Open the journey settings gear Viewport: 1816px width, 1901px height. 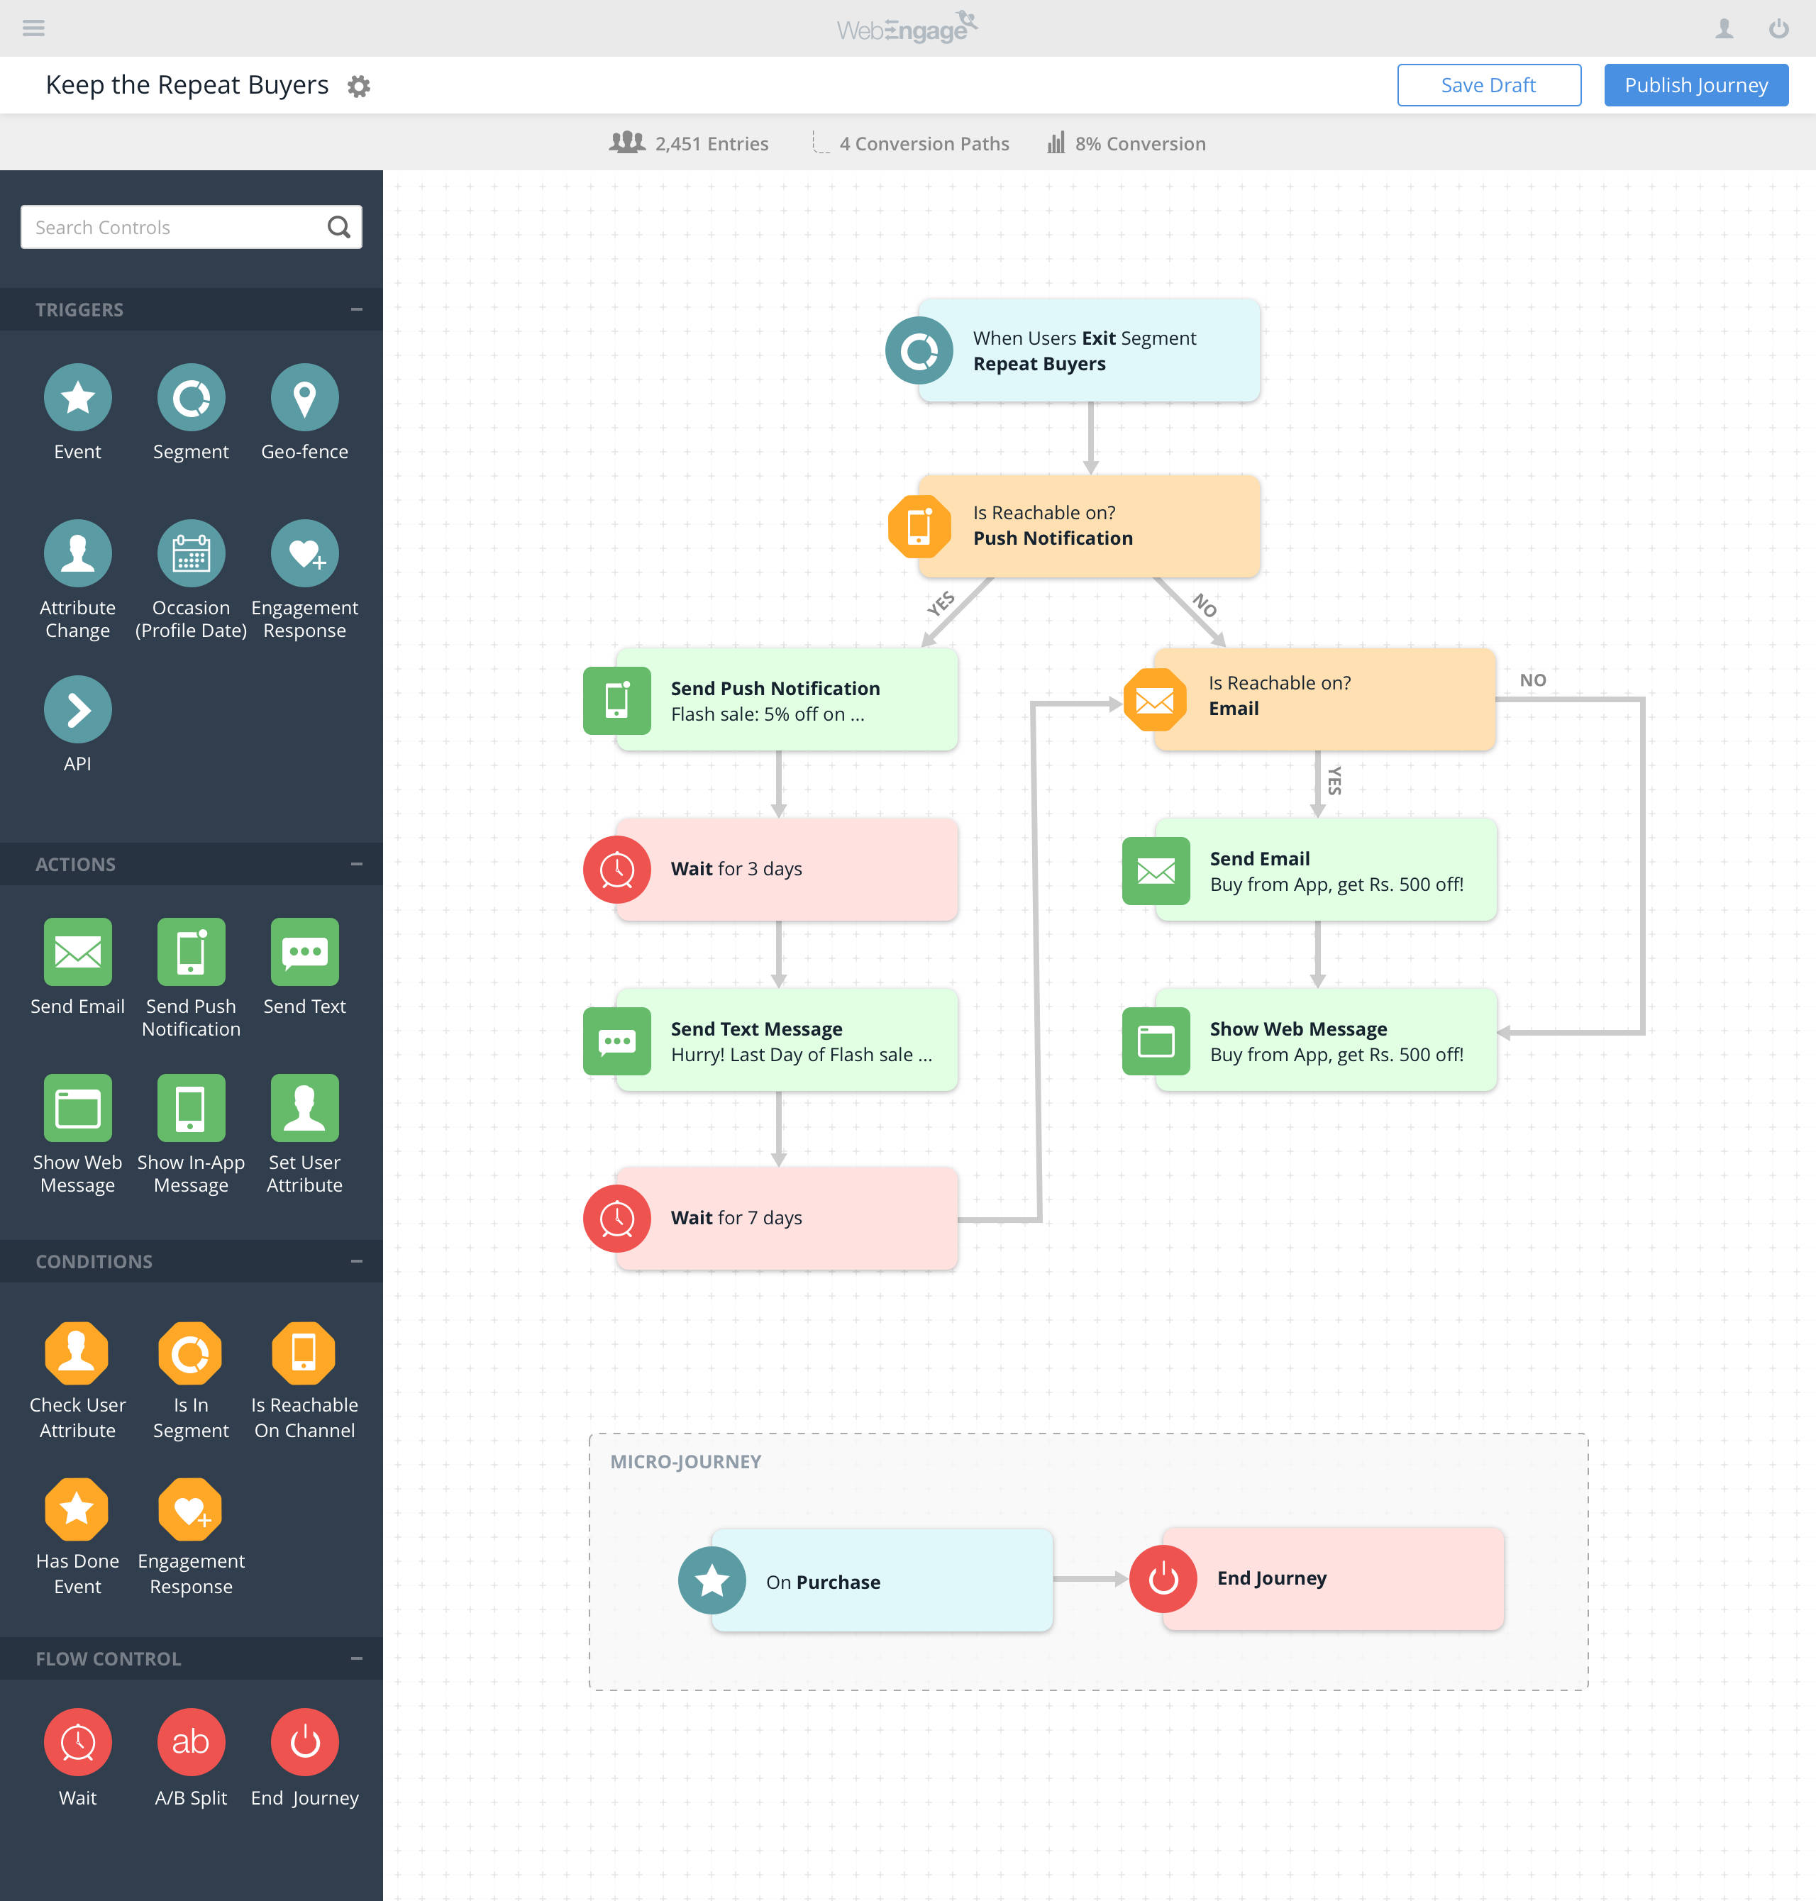pyautogui.click(x=358, y=85)
